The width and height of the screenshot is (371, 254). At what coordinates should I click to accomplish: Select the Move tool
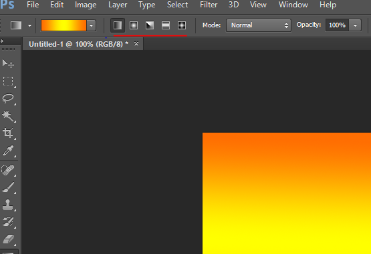8,63
